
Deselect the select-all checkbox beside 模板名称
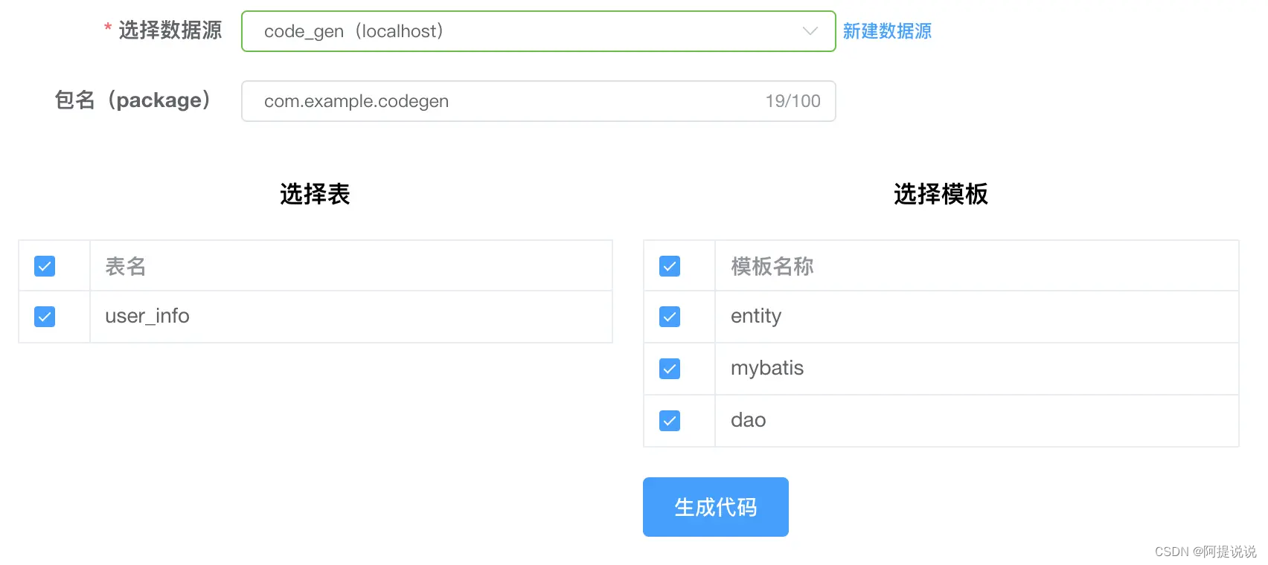coord(669,265)
